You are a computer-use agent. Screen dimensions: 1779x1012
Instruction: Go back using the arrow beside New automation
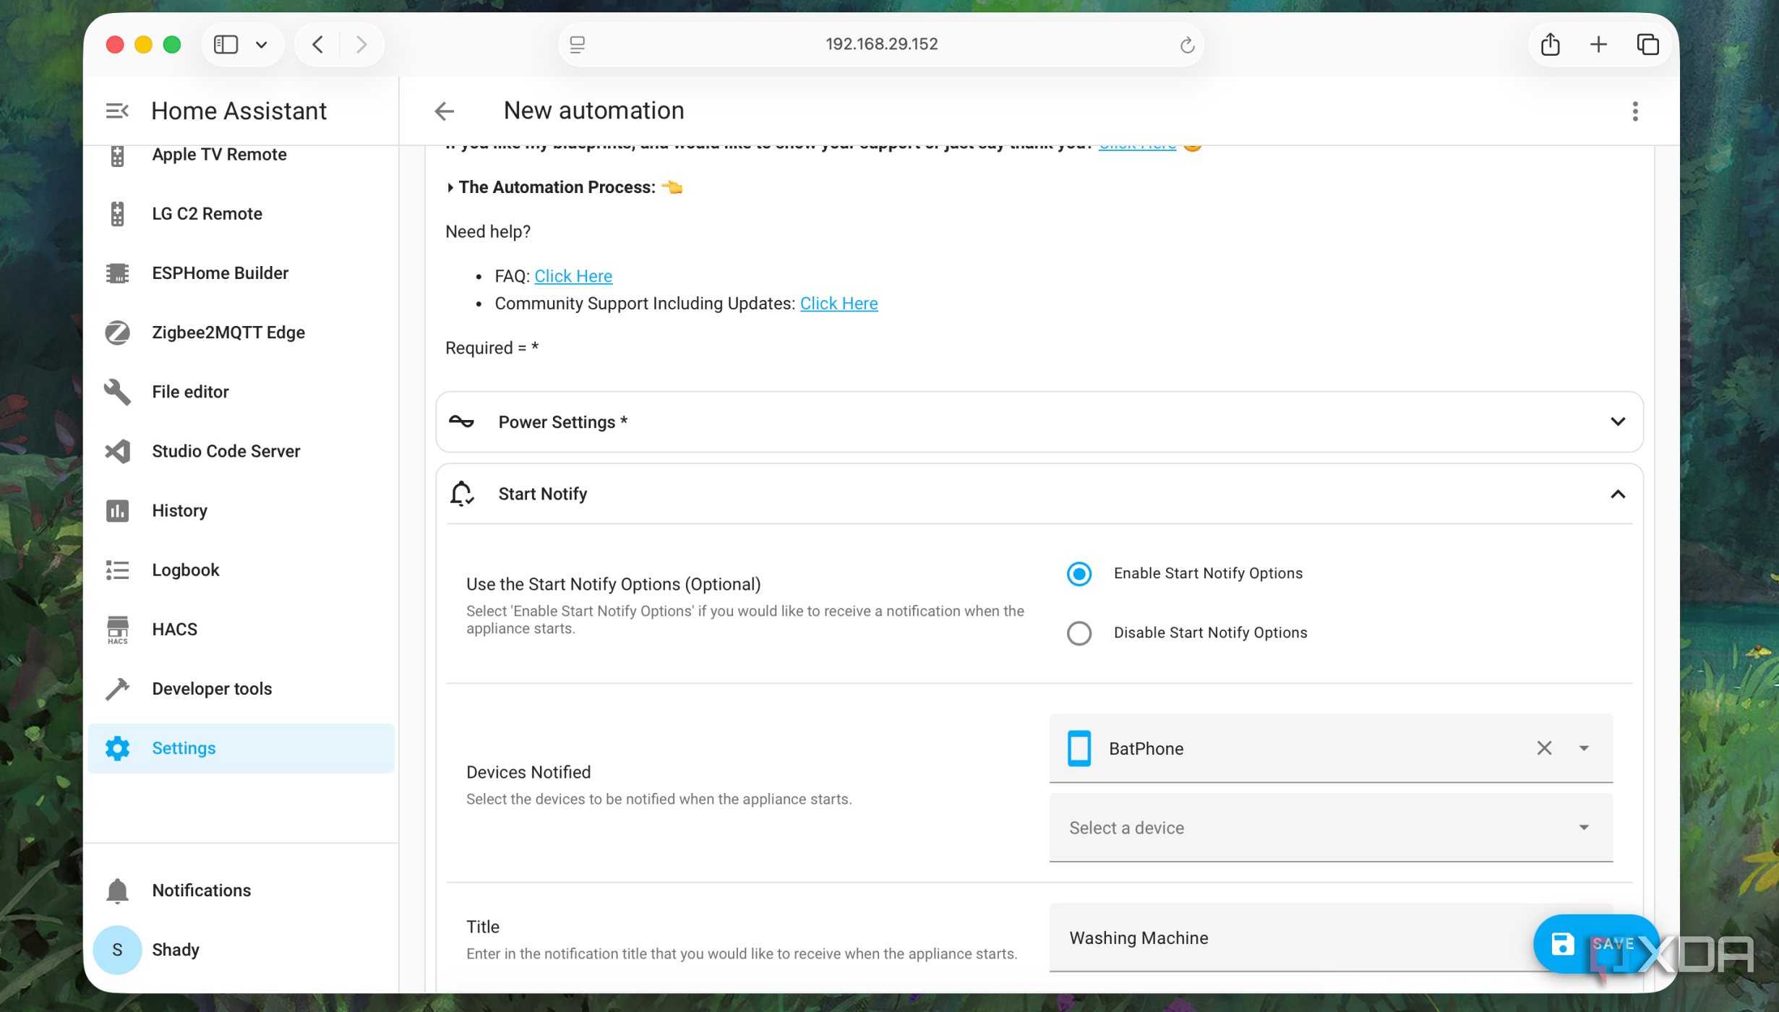point(444,111)
